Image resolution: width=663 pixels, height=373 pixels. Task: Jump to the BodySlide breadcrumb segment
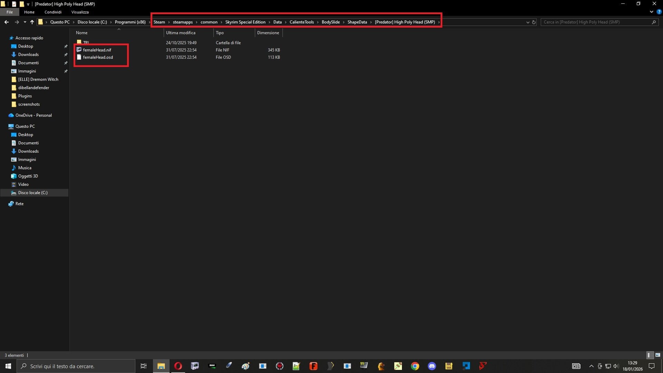(x=330, y=22)
